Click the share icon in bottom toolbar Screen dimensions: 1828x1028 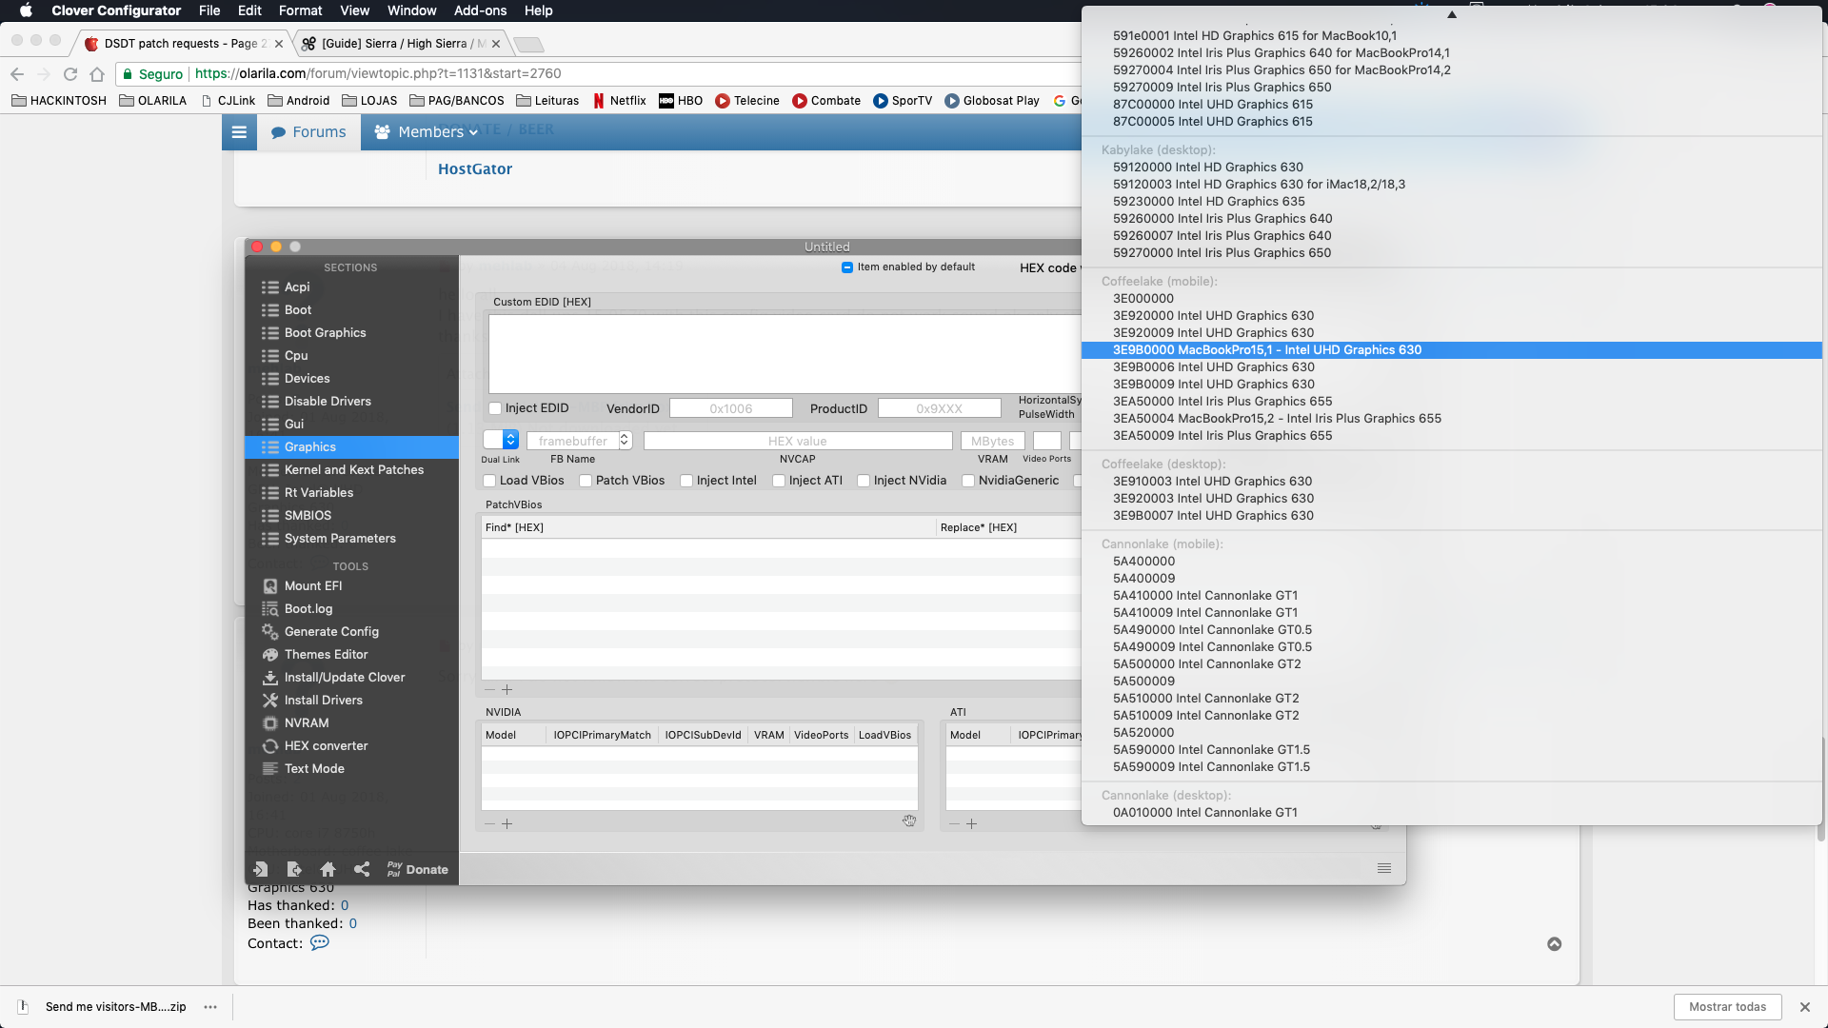[x=362, y=869]
